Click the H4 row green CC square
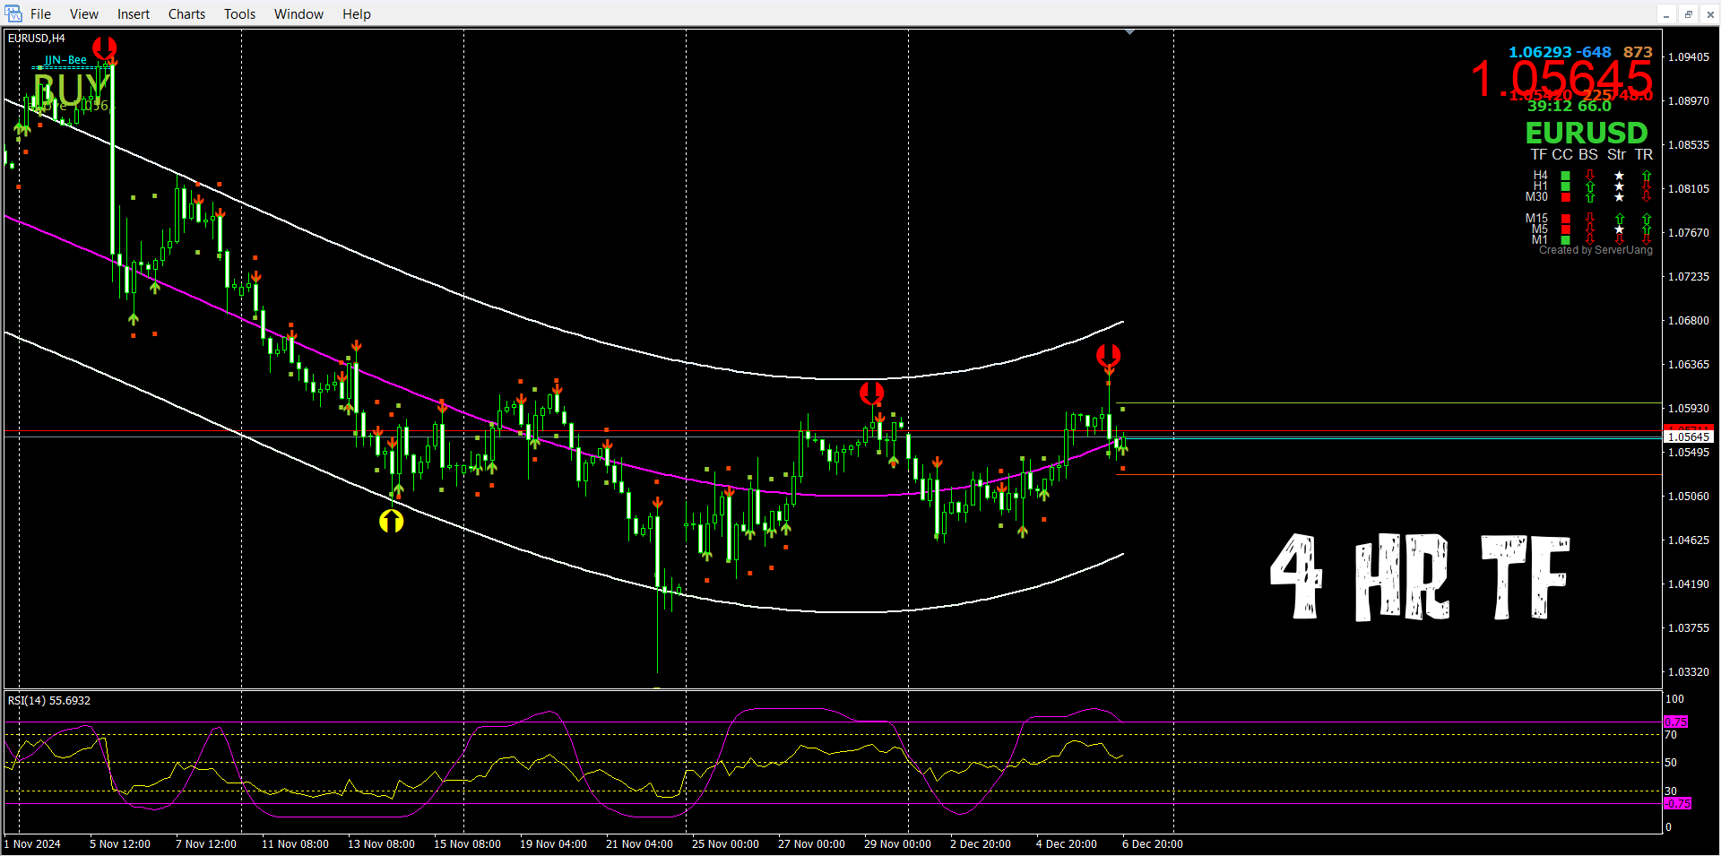Viewport: 1721px width, 856px height. (x=1565, y=176)
